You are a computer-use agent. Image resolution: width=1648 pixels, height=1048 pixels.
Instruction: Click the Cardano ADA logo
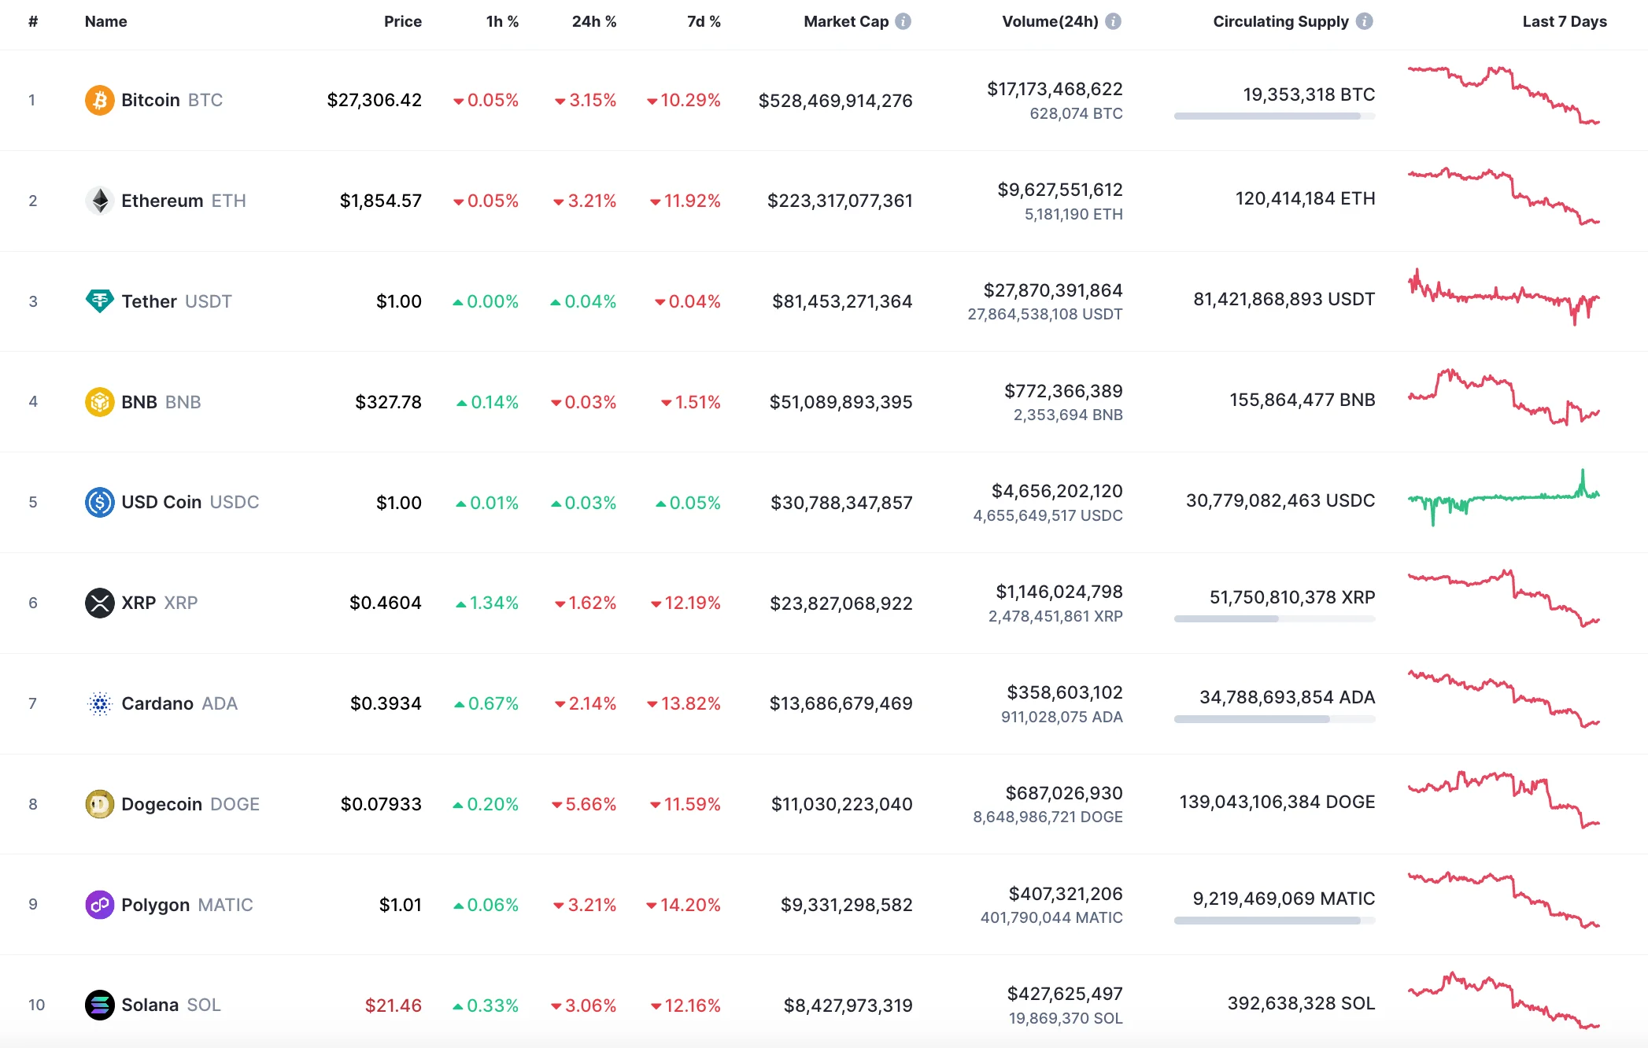pyautogui.click(x=99, y=703)
